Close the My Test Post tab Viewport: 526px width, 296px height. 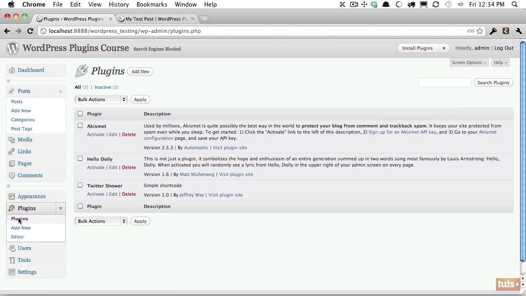193,19
